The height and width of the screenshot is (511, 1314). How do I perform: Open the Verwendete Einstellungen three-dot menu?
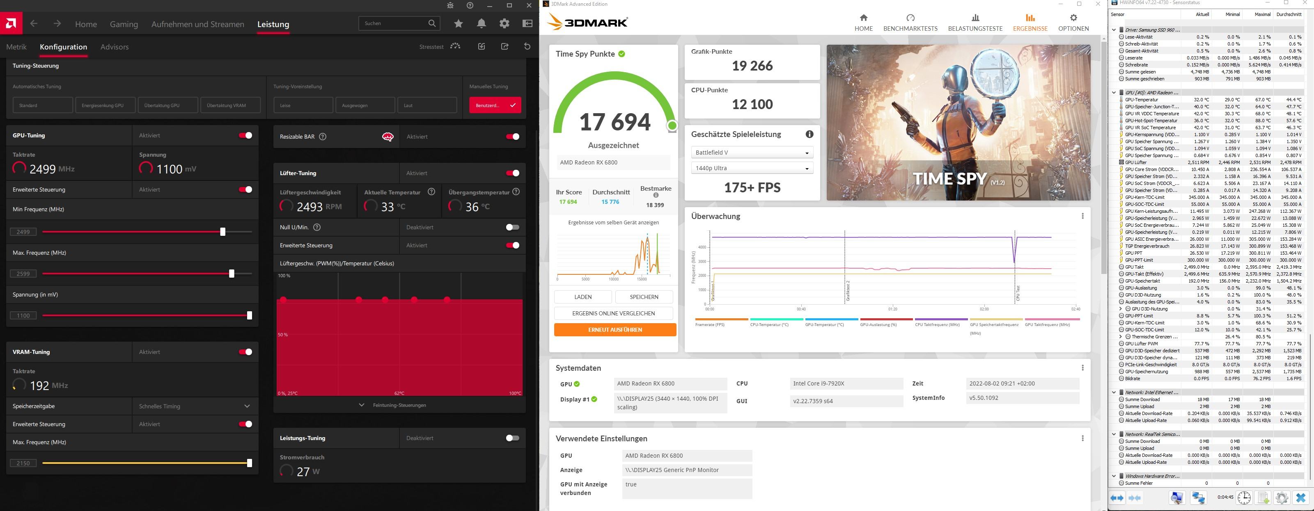[x=1082, y=438]
